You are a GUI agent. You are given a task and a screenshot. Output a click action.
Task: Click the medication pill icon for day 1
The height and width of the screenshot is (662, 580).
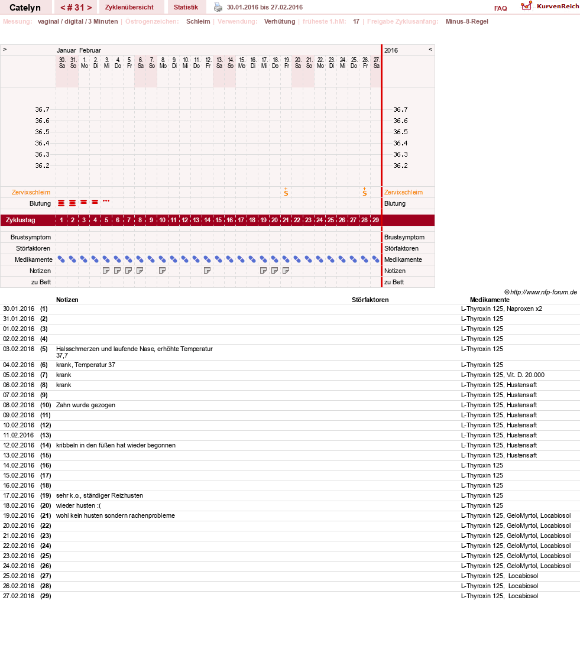coord(61,259)
